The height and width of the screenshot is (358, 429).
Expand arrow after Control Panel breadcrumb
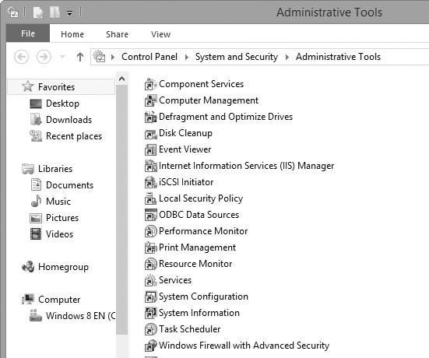tap(187, 57)
